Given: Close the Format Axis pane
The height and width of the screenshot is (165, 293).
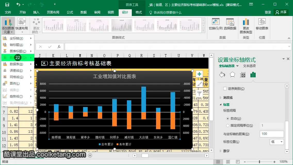Looking at the screenshot, I should point(288,59).
